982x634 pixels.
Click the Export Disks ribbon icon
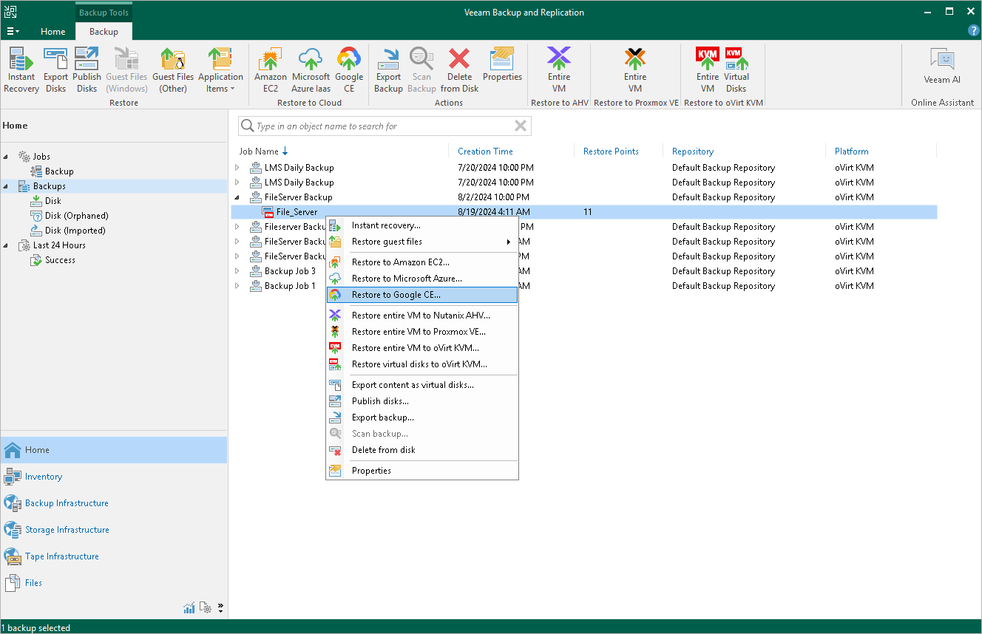[55, 70]
